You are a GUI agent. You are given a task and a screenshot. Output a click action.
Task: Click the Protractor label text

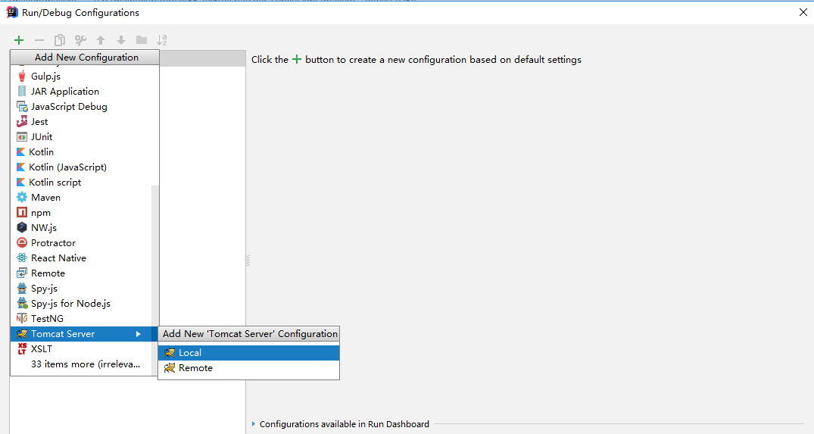54,243
